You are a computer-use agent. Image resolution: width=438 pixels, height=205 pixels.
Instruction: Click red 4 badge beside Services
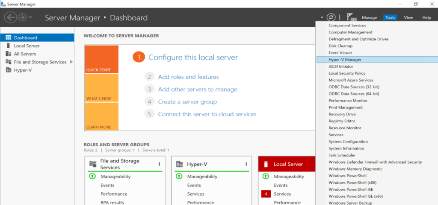click(266, 194)
